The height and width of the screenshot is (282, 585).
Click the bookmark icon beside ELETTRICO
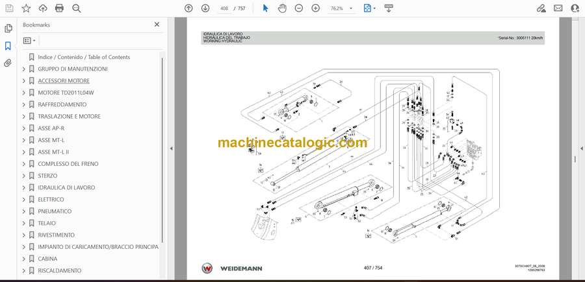point(32,200)
